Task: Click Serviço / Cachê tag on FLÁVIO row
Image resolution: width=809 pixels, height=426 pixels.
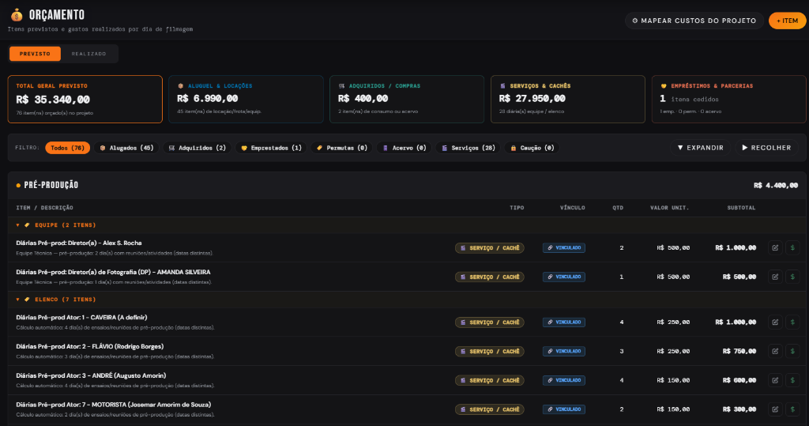Action: coord(490,351)
